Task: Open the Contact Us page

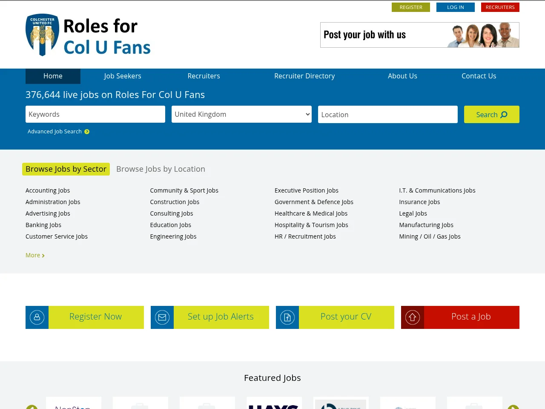Action: 479,76
